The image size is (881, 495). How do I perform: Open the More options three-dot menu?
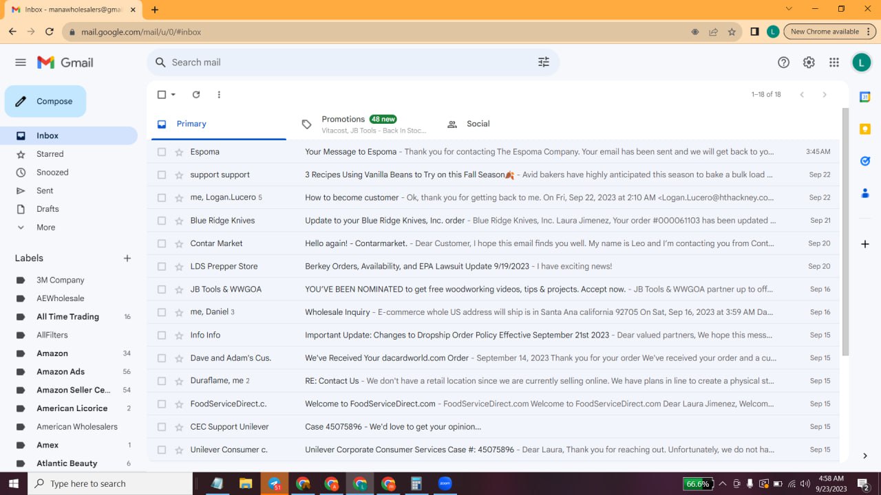[219, 95]
